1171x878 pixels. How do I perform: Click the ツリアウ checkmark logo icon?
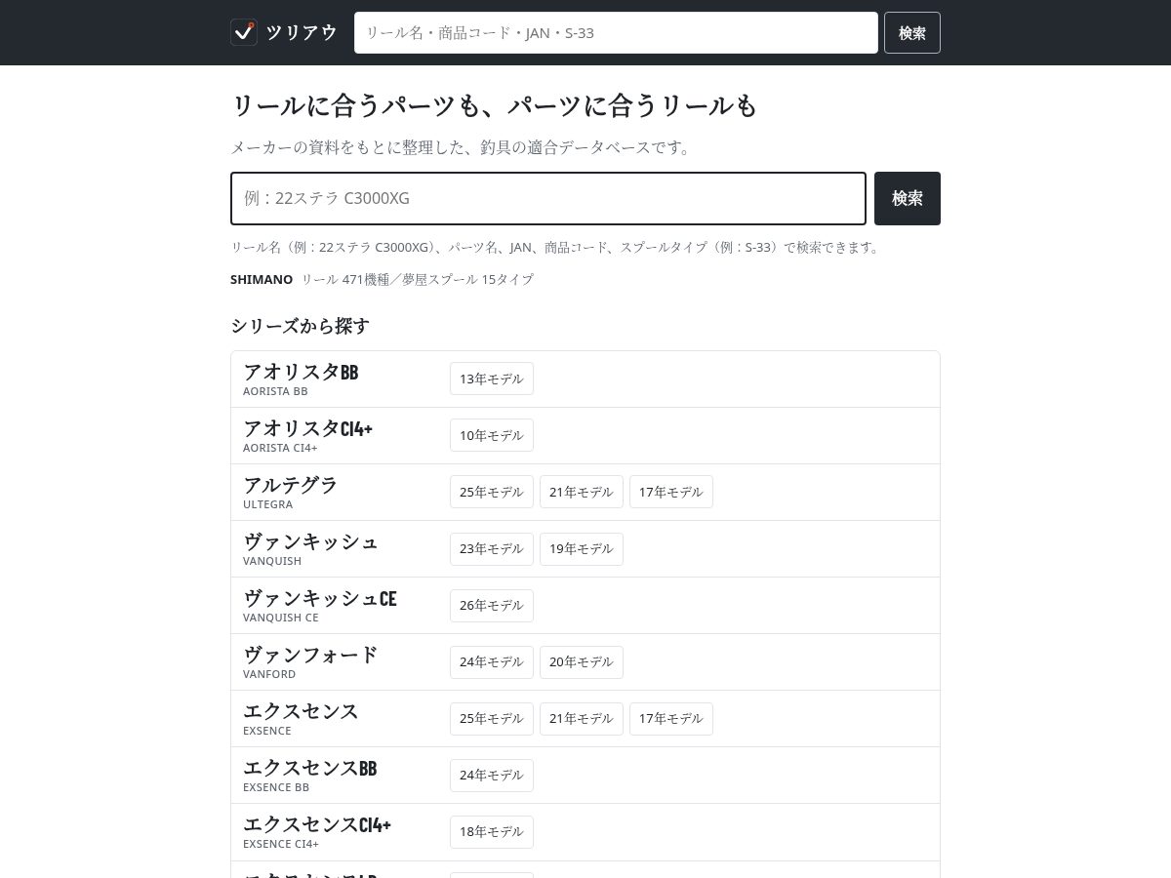[244, 32]
